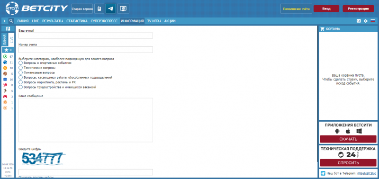The height and width of the screenshot is (179, 379).
Task: Select tennis sport icon with 11 events
Action: click(5, 63)
